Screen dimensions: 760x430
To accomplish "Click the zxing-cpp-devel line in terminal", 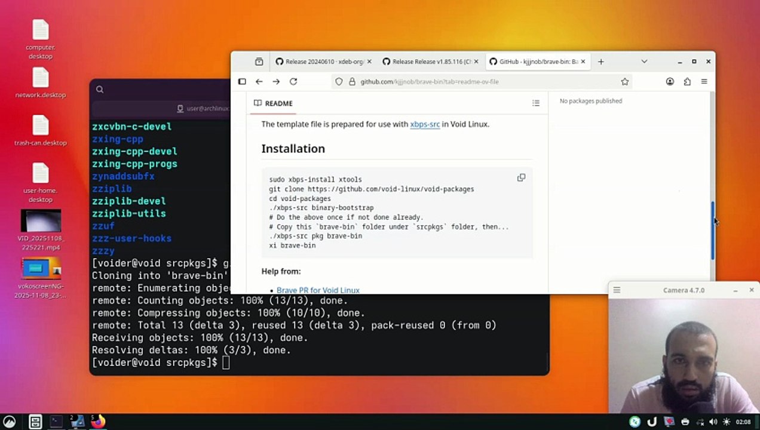I will pos(134,152).
